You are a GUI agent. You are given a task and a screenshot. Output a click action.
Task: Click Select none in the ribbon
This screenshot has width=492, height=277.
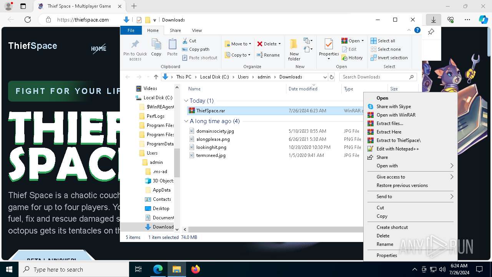[386, 49]
